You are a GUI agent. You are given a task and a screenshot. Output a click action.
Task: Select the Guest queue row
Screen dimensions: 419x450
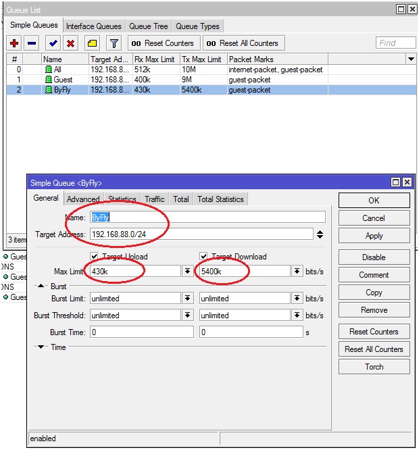[x=63, y=80]
